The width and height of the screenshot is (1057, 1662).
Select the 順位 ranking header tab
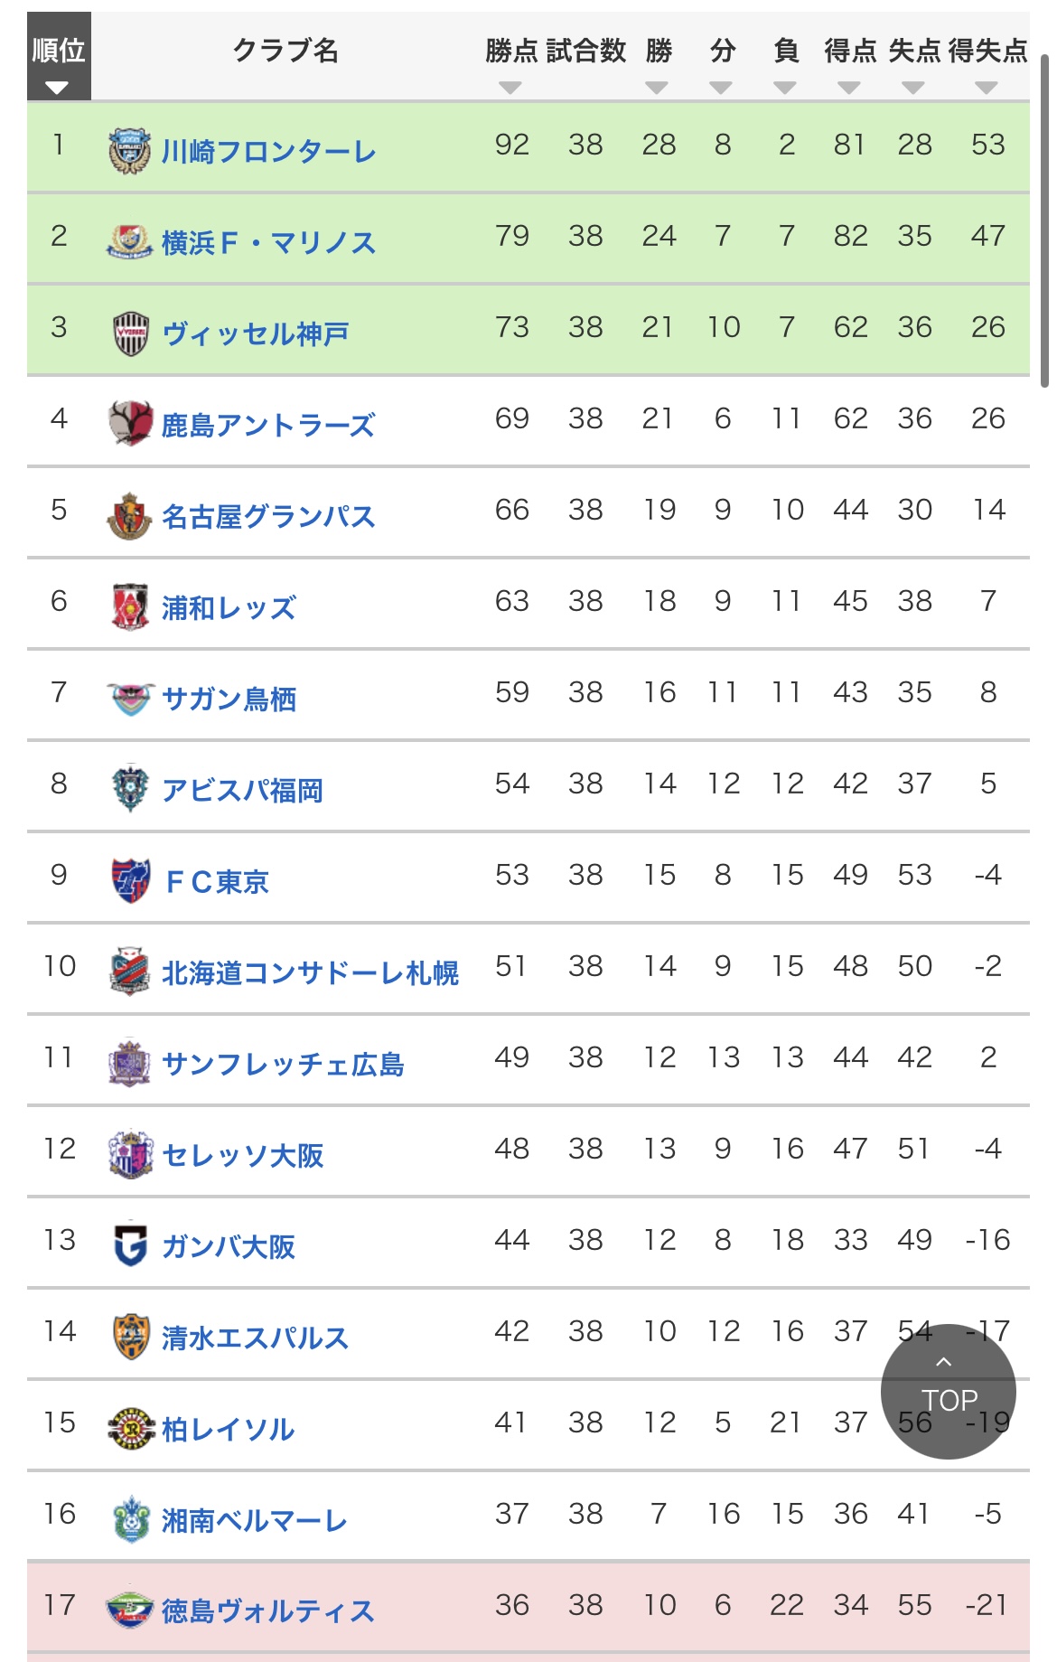[59, 56]
